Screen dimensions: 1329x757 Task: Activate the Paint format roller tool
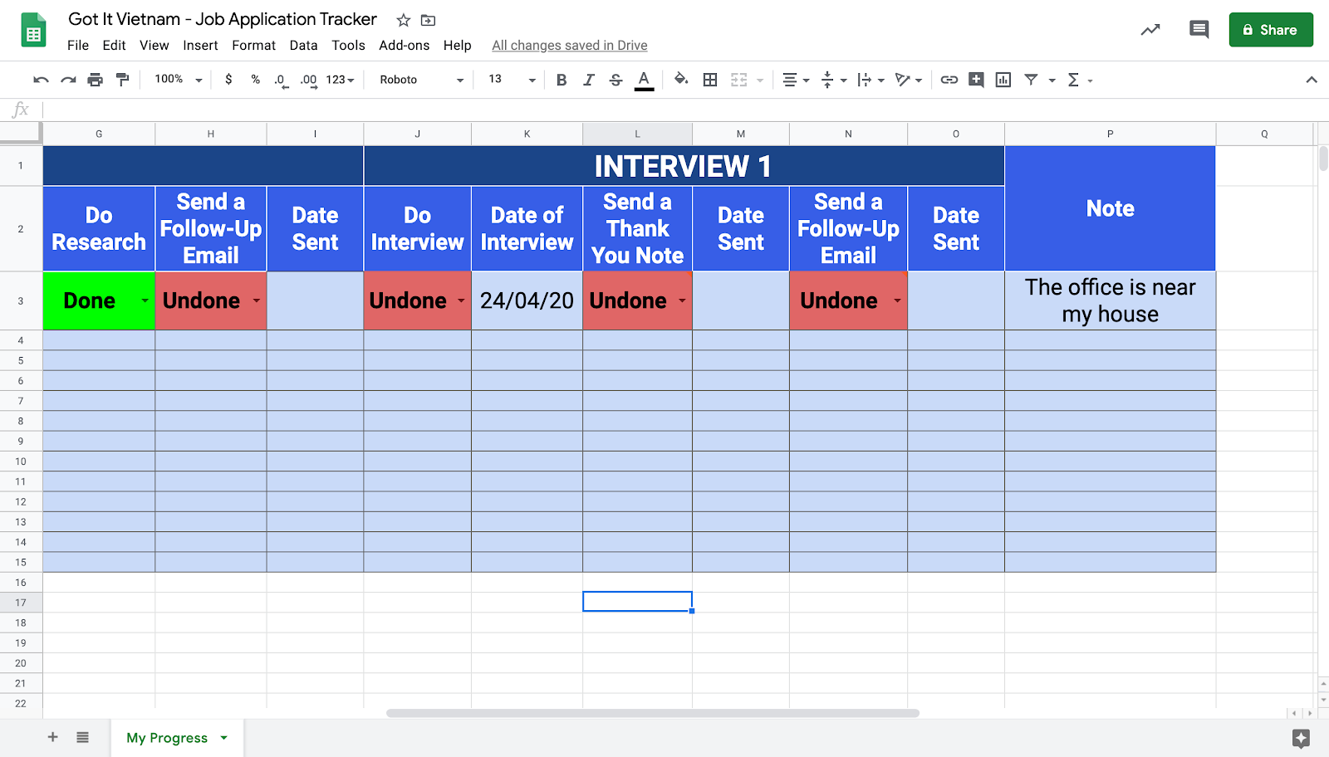coord(123,80)
